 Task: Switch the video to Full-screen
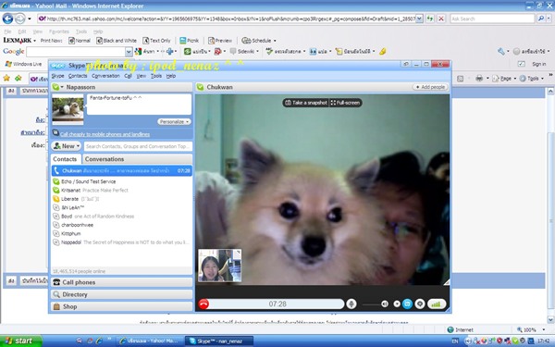(345, 103)
